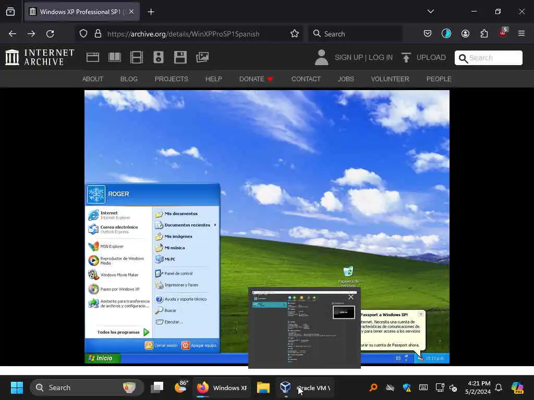
Task: Open the notification bell icon
Action: tap(499, 387)
